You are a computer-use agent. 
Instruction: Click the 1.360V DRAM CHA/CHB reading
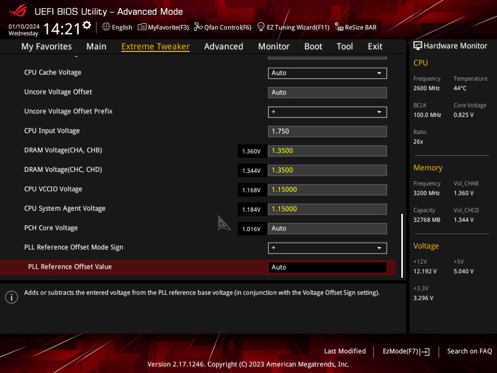pyautogui.click(x=251, y=151)
